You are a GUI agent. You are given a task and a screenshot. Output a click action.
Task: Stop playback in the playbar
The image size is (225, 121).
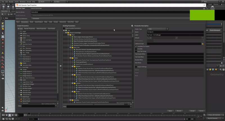[x=10, y=115]
